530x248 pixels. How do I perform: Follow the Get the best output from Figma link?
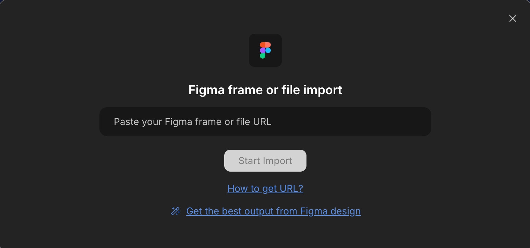coord(273,211)
